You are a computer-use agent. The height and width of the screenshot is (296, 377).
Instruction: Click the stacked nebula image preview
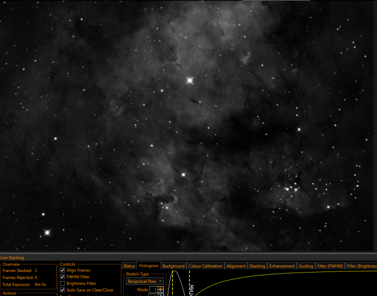(x=187, y=125)
